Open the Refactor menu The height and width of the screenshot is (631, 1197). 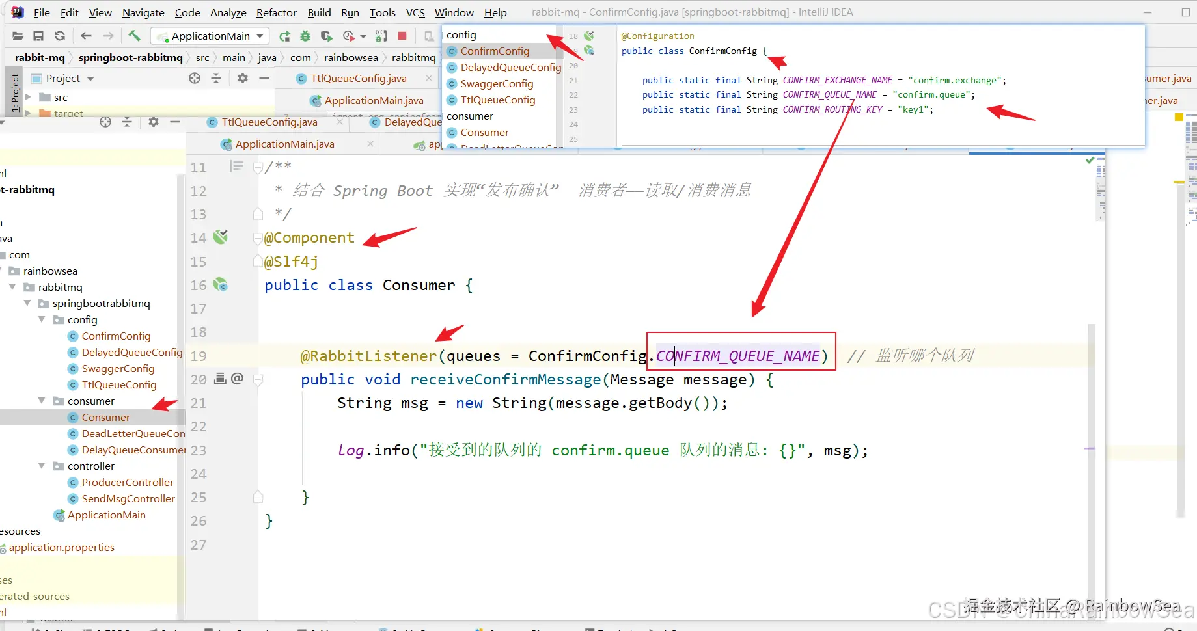(x=276, y=12)
